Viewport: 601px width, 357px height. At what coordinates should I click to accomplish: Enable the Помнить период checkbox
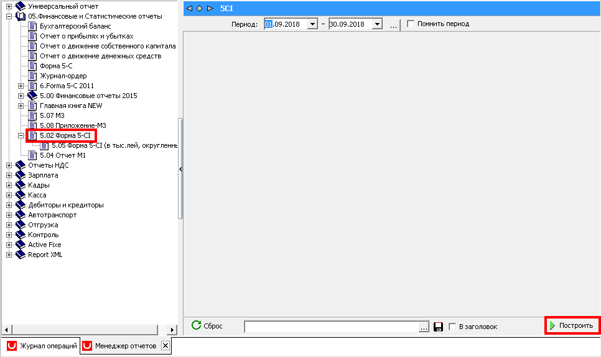click(x=411, y=24)
